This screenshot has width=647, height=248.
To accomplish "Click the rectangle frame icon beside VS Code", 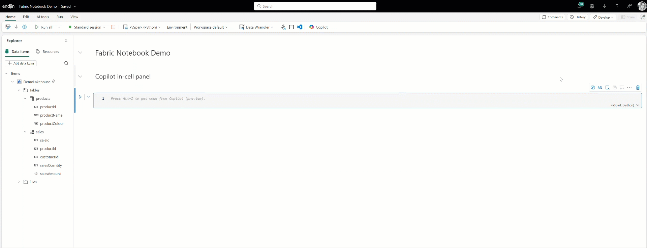I will tap(291, 27).
